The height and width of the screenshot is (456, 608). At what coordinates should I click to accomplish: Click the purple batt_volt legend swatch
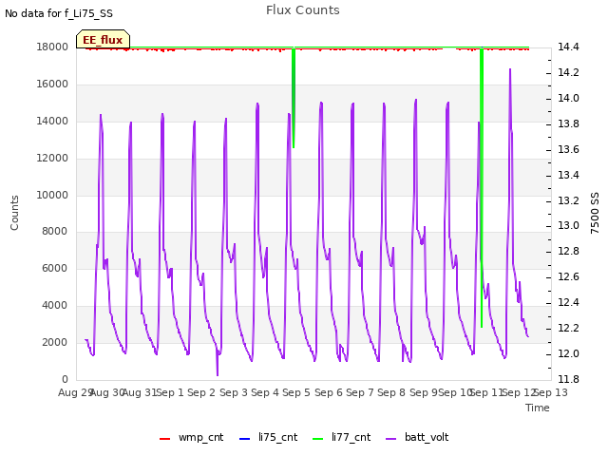[391, 439]
